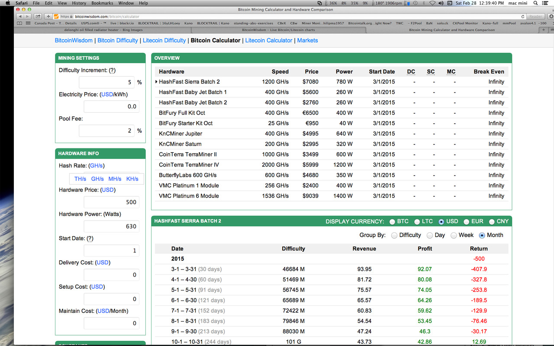Open the History menu
The width and height of the screenshot is (554, 346).
pyautogui.click(x=79, y=3)
